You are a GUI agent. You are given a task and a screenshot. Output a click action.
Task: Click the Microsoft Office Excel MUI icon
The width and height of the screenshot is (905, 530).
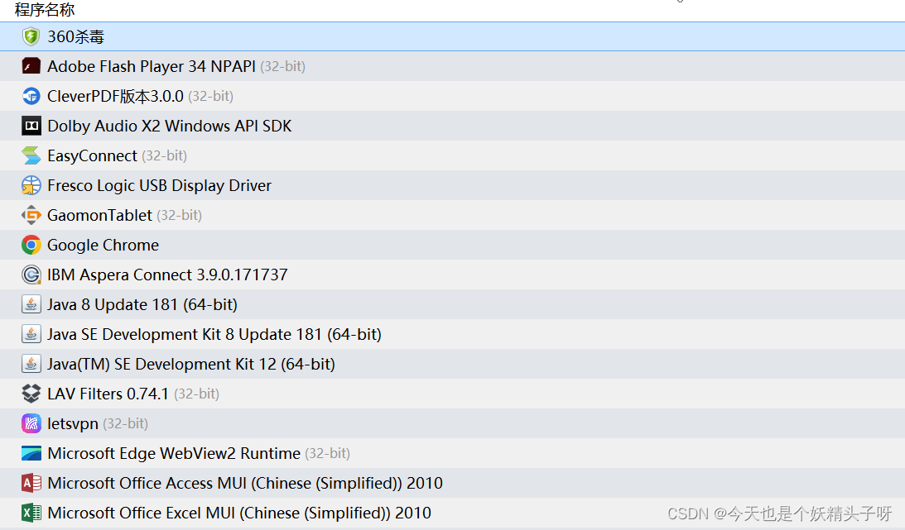[x=31, y=513]
